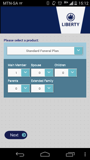Viewport: 90px width, 160px height.
Task: Tap the Main Member value 1 field
Action: [x=15, y=73]
